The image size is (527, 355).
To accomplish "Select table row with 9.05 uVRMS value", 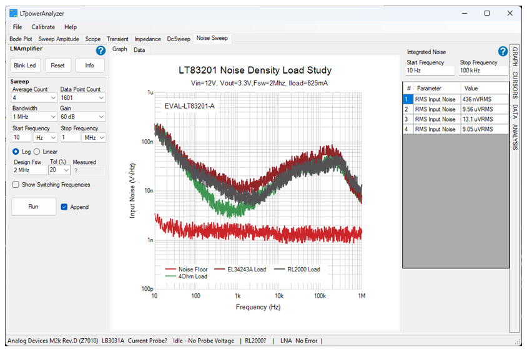I will 456,129.
